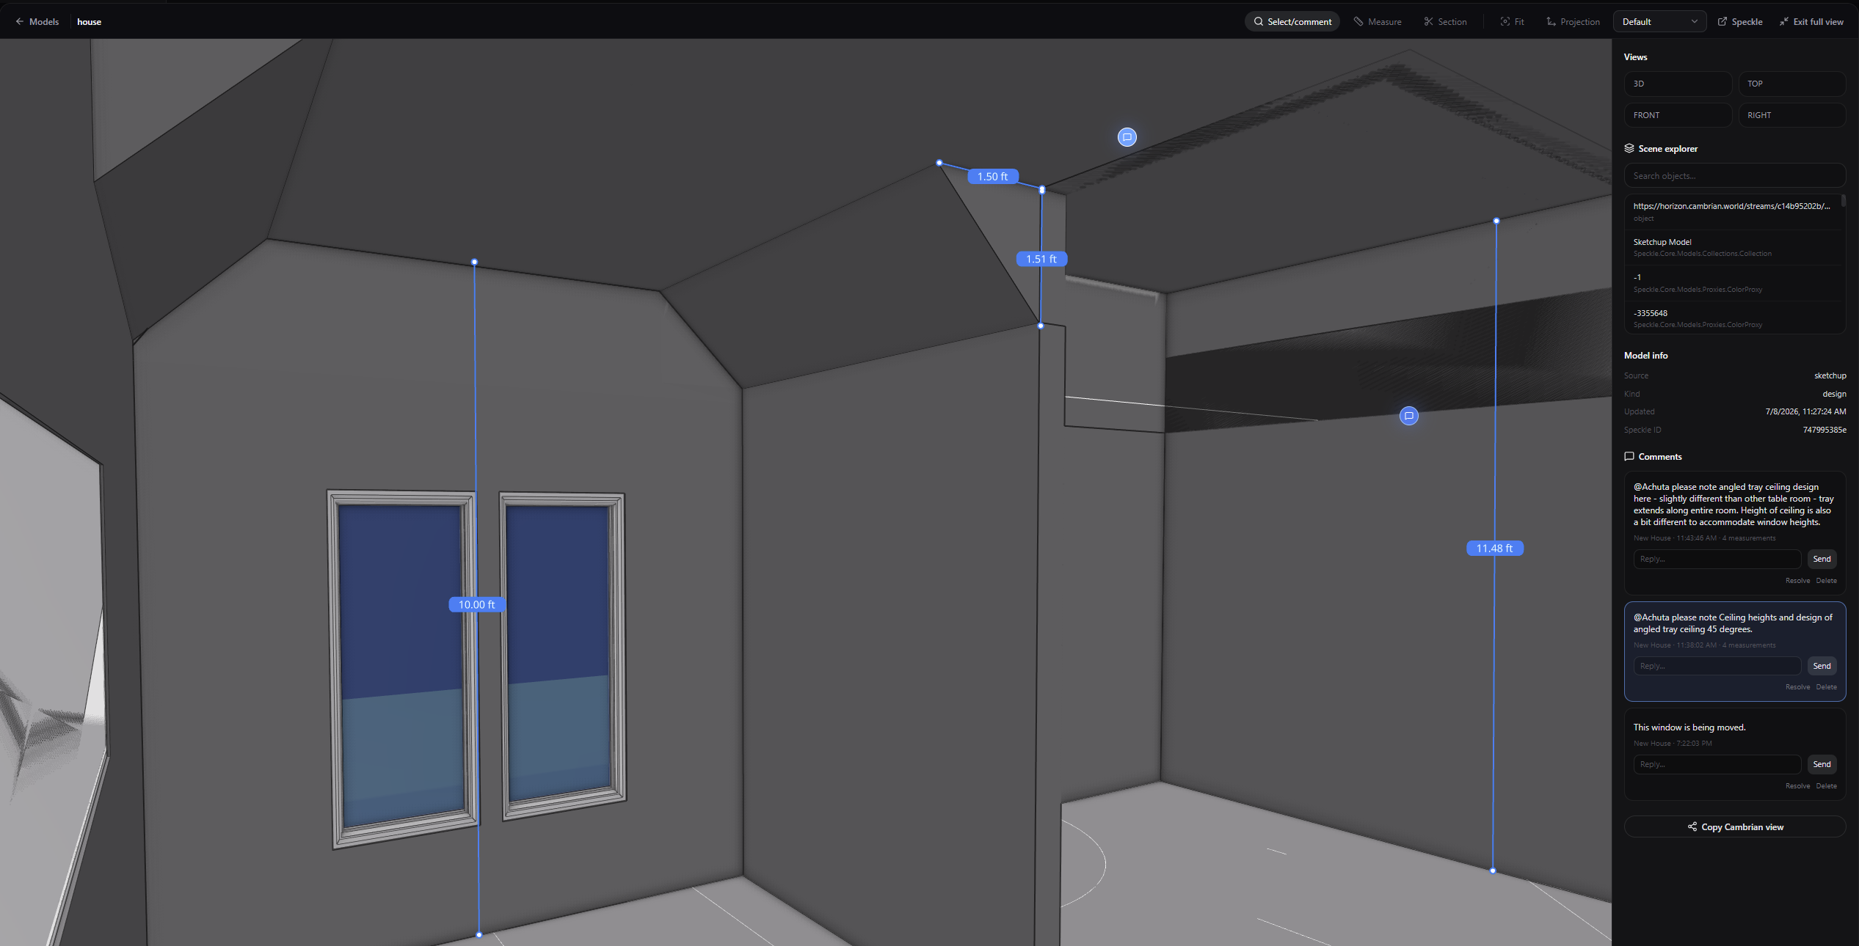Switch to the RIGHT view
1859x946 pixels.
1791,115
